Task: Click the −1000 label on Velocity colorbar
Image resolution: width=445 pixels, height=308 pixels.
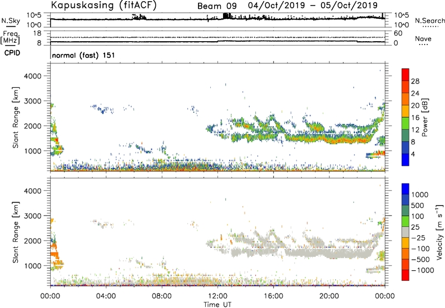Action: click(422, 270)
